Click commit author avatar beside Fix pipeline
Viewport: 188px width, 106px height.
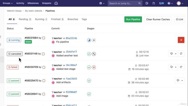click(x=53, y=42)
